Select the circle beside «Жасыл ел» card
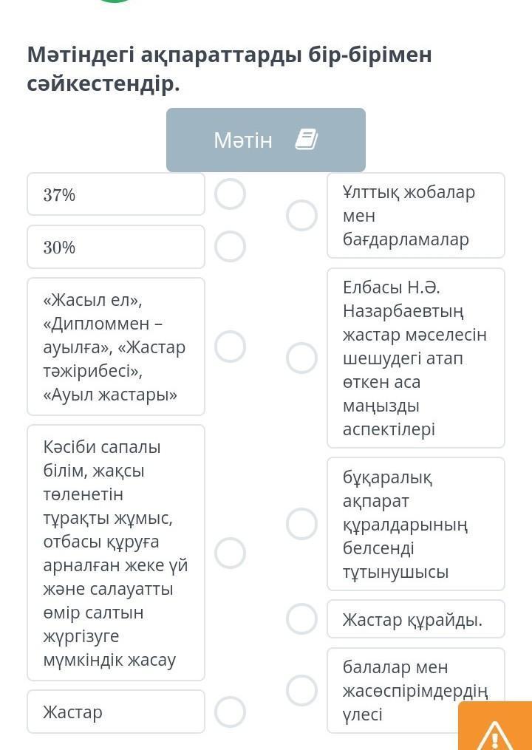 (230, 347)
